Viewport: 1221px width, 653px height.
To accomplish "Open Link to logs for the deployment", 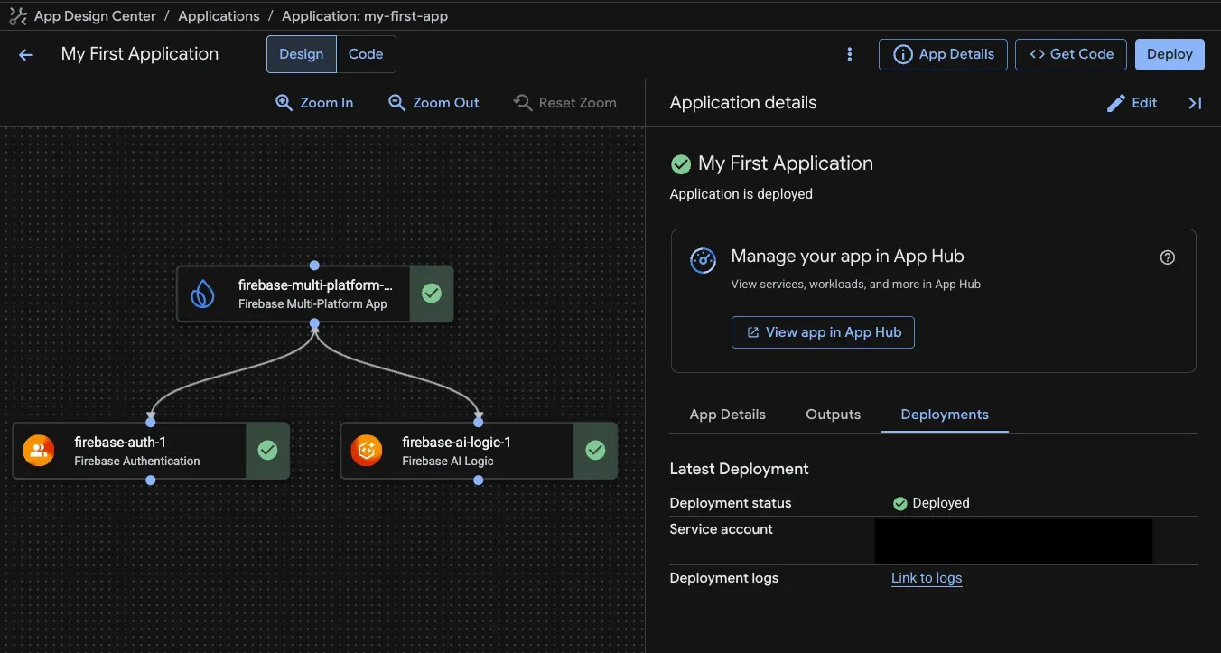I will click(x=926, y=578).
